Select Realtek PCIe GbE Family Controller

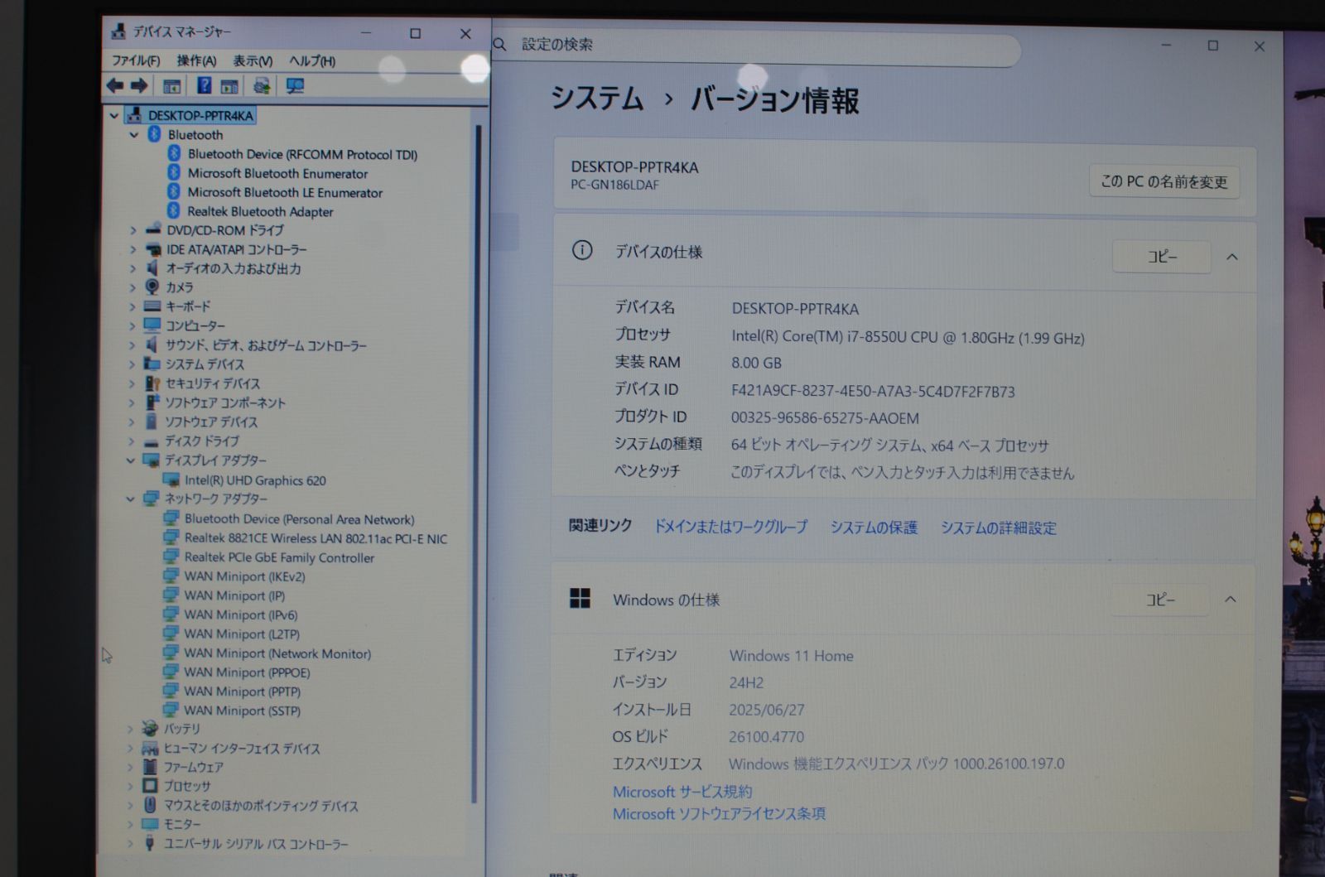[279, 558]
